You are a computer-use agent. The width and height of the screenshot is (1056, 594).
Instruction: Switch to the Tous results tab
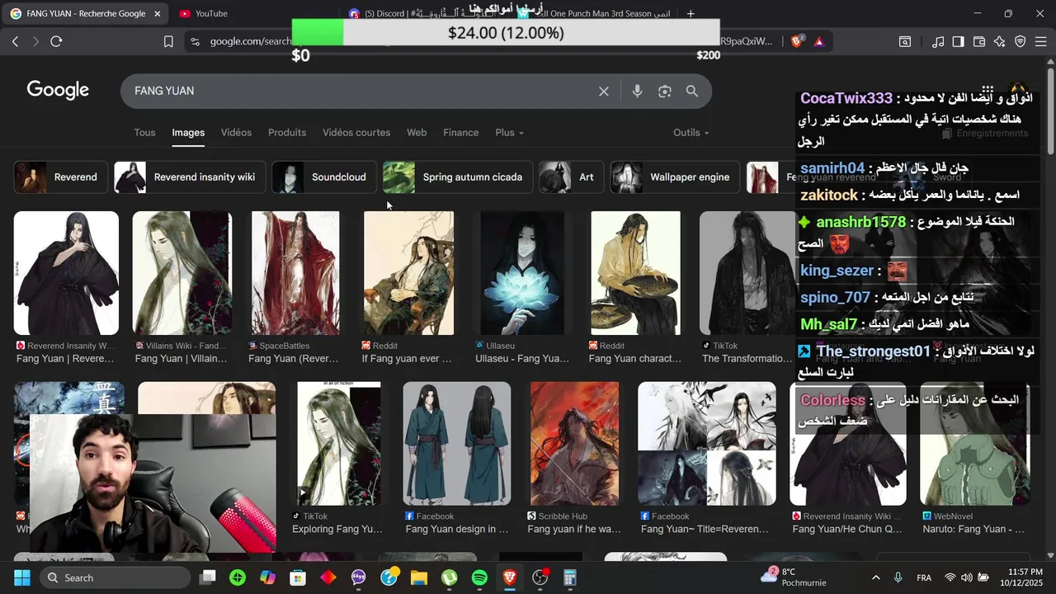click(x=144, y=133)
